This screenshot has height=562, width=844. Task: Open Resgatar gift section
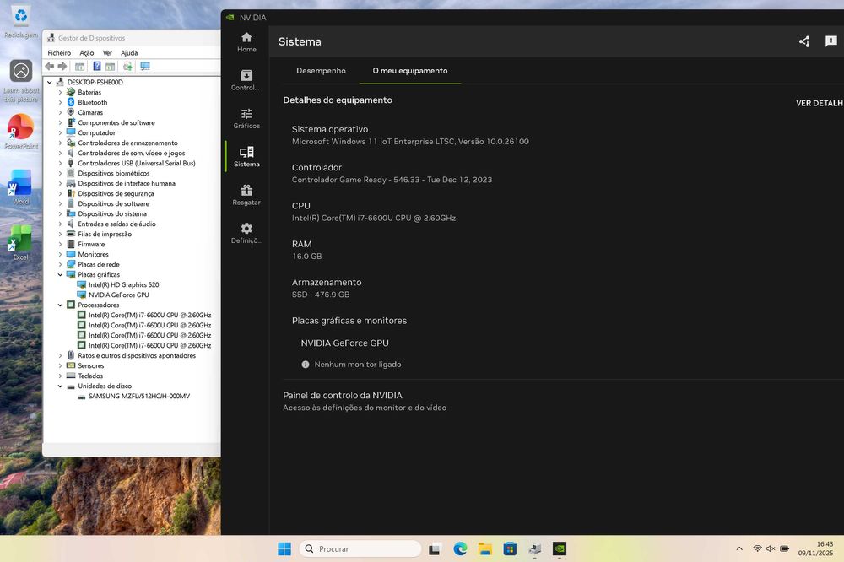pyautogui.click(x=246, y=195)
